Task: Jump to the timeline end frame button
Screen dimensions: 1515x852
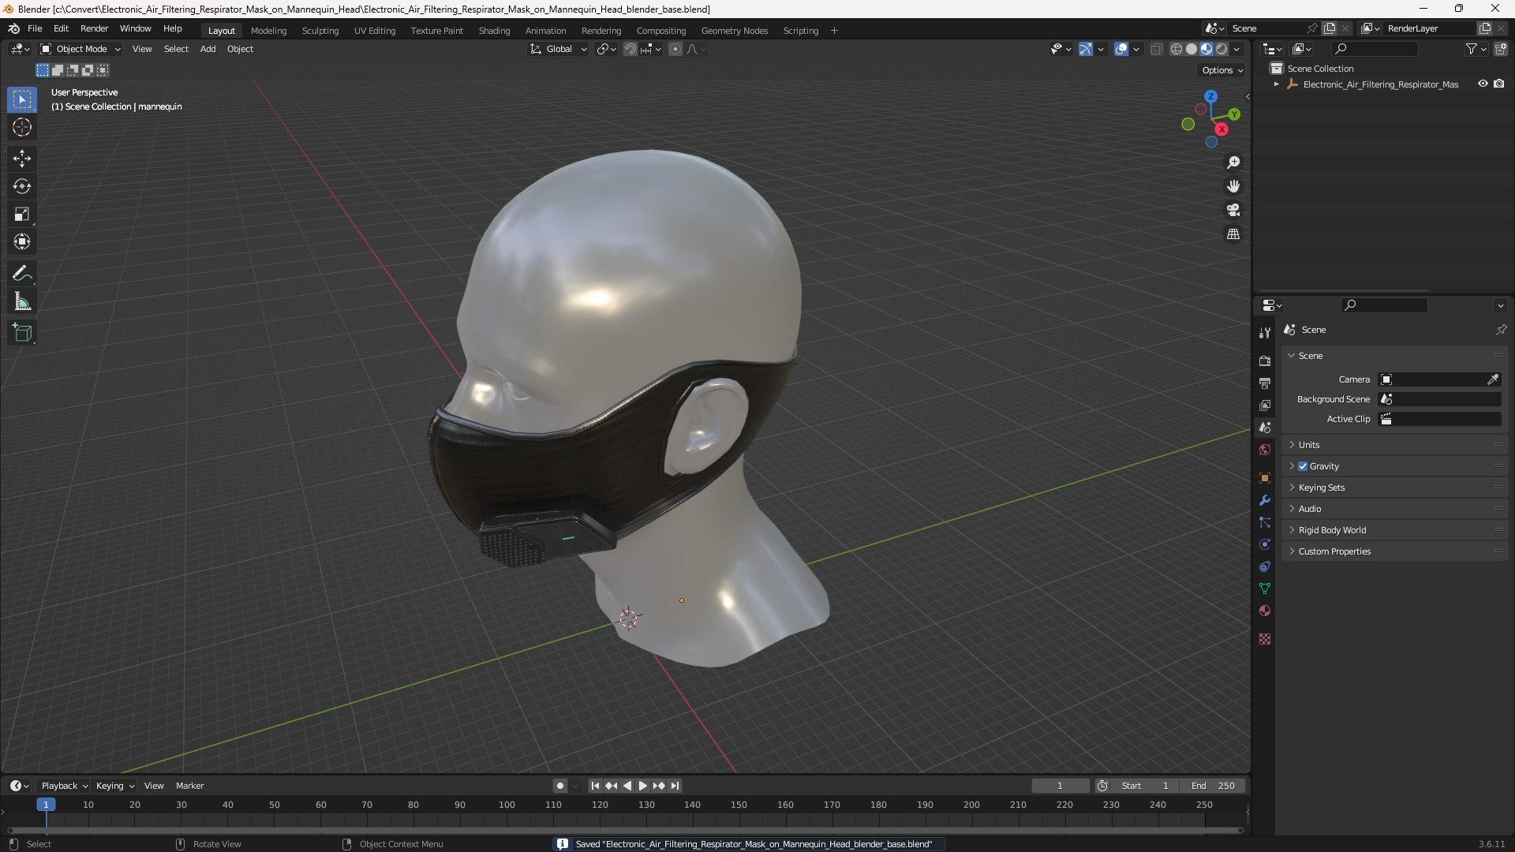Action: point(675,786)
